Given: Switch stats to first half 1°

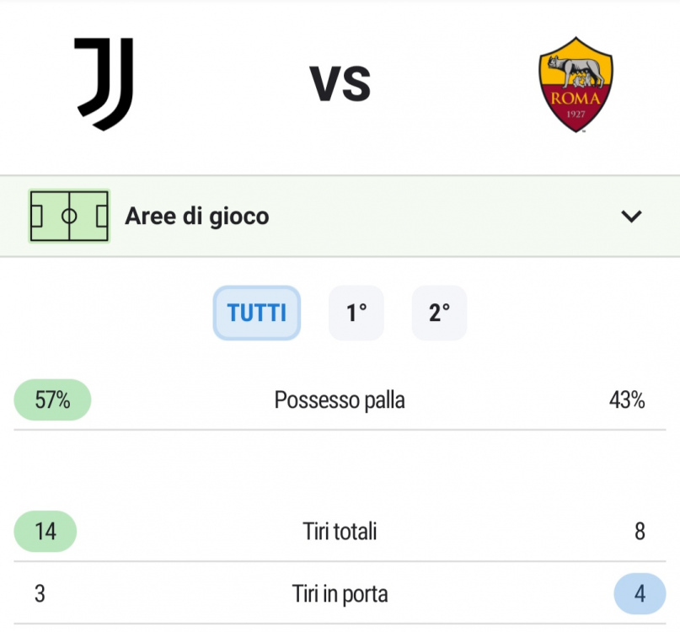Looking at the screenshot, I should (356, 313).
